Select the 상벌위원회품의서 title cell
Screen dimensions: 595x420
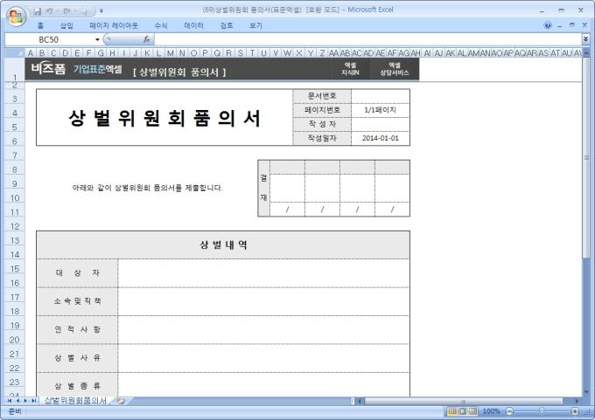click(164, 117)
